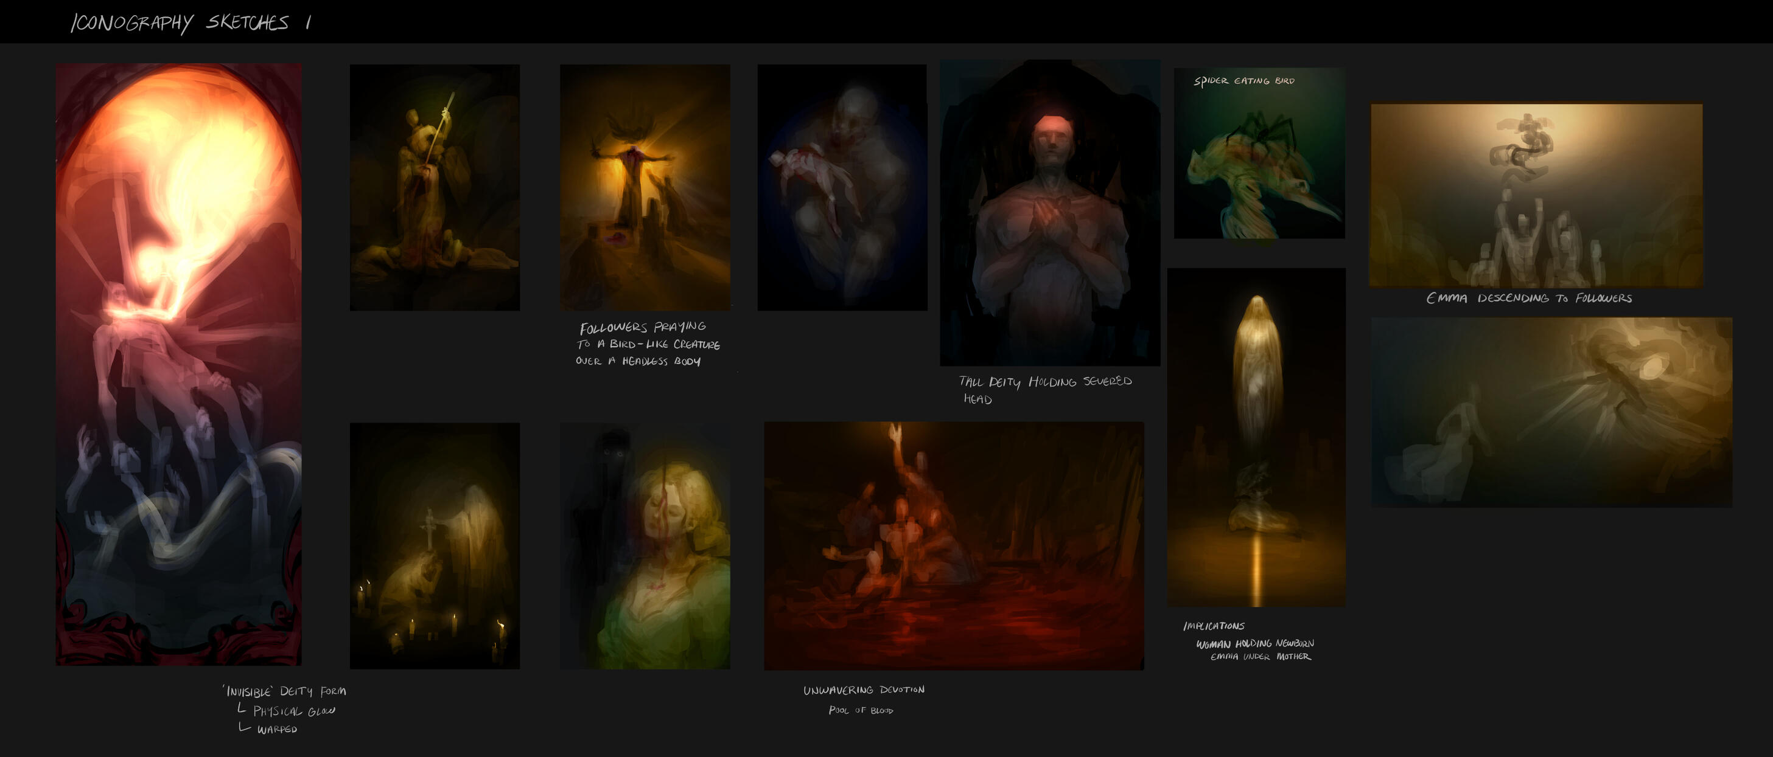Select 'Emma descending to followers' caption
Screen dimensions: 1773x757
tap(1529, 298)
